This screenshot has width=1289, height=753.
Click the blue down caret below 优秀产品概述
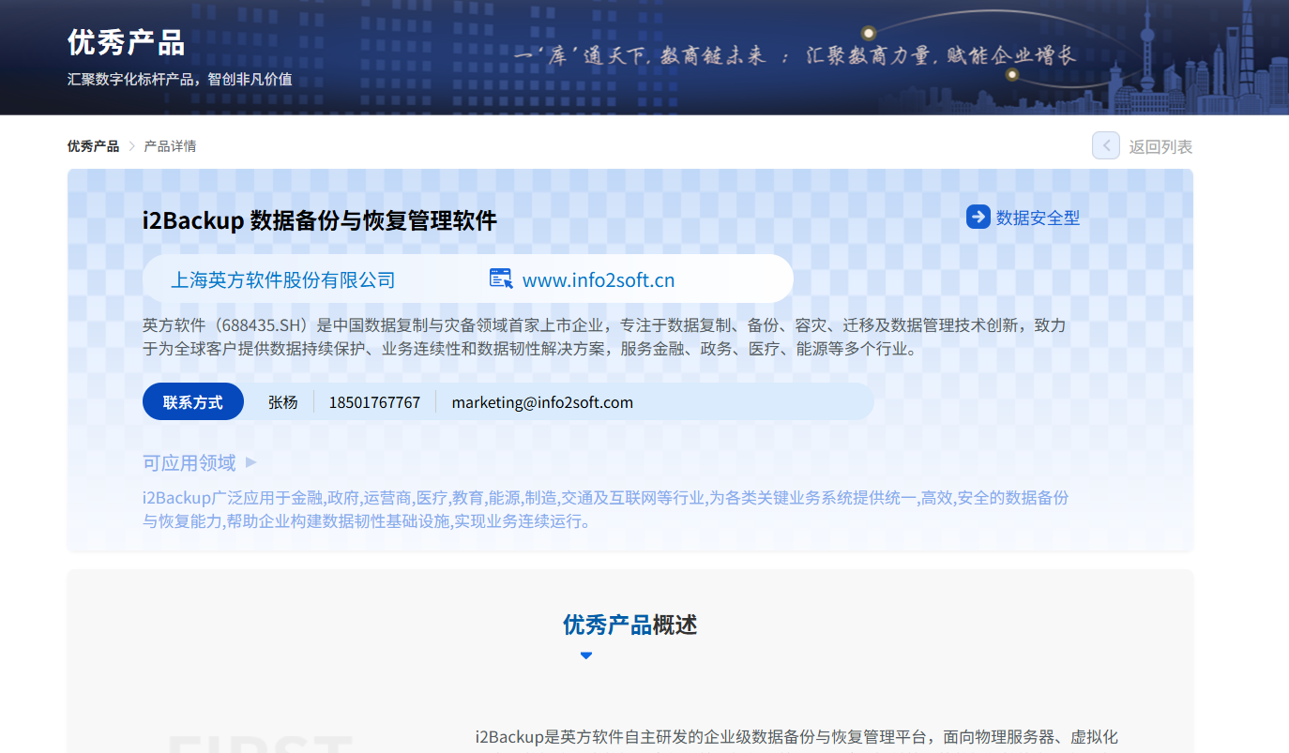[586, 655]
